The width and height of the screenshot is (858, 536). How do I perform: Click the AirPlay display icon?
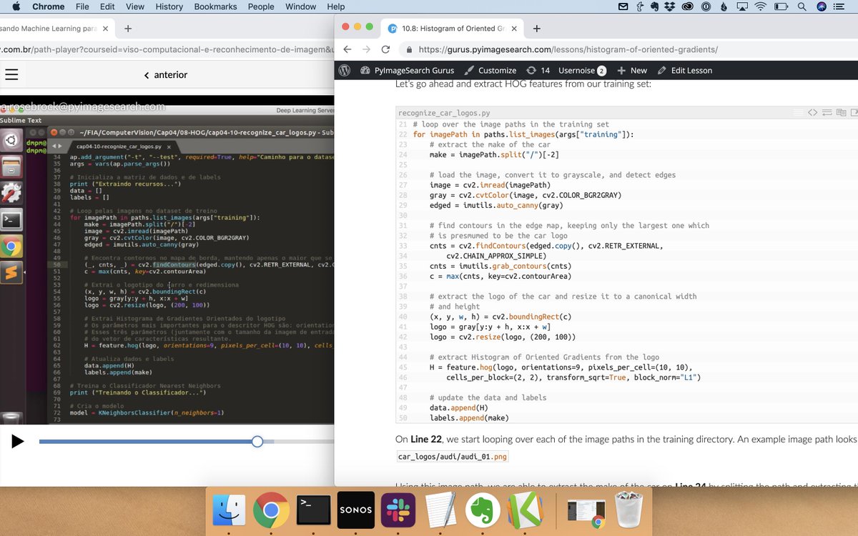pos(742,6)
